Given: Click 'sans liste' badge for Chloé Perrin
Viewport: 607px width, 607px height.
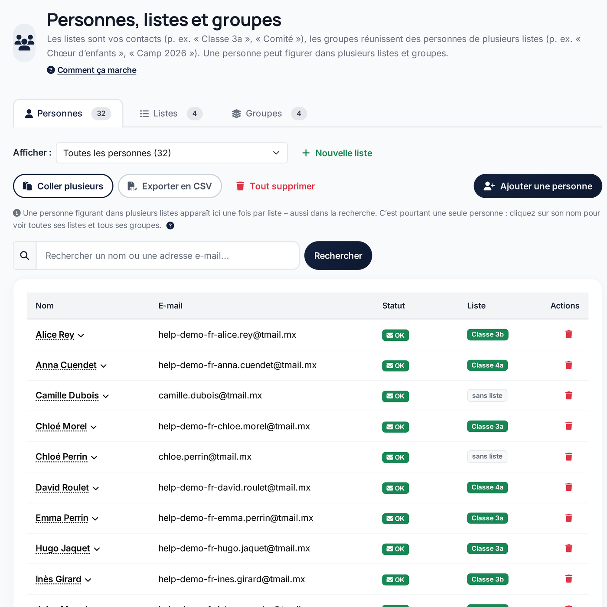Looking at the screenshot, I should pos(487,457).
